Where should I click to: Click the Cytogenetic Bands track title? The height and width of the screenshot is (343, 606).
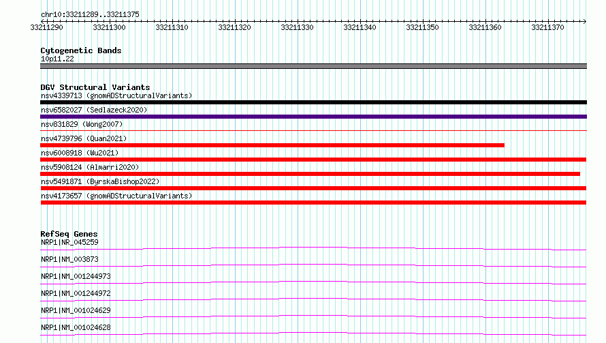pos(81,50)
